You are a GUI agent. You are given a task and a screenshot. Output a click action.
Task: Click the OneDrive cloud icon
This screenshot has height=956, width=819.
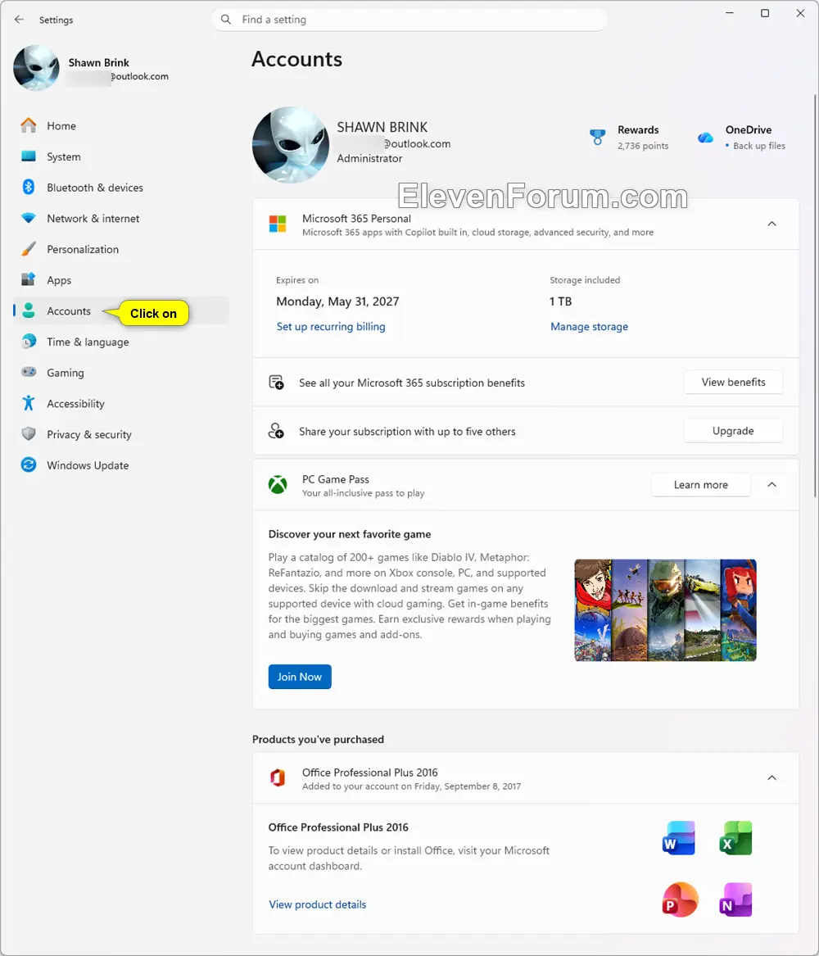coord(706,138)
